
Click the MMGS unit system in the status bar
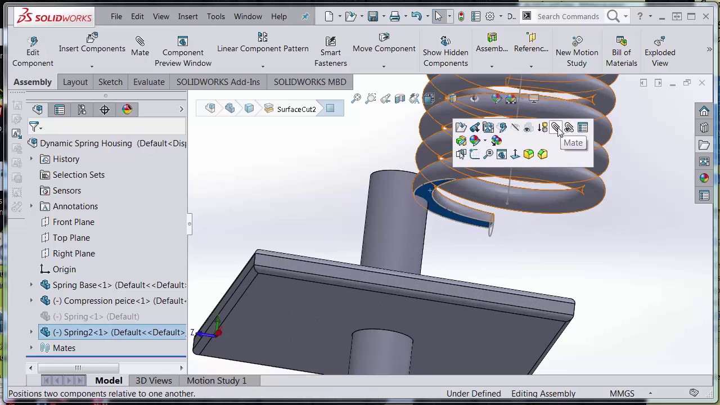[622, 394]
